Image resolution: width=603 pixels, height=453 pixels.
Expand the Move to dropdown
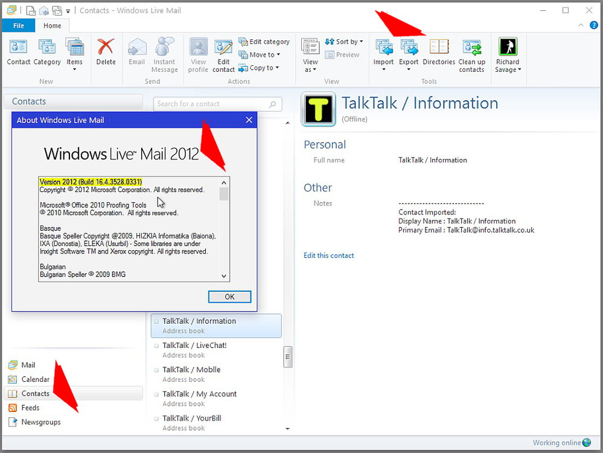coord(259,54)
